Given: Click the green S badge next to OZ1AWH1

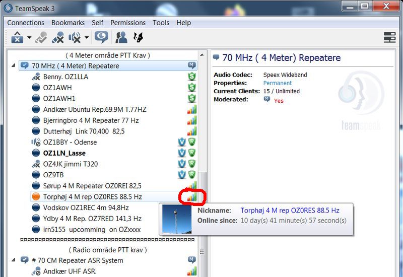Looking at the screenshot, I should [192, 98].
